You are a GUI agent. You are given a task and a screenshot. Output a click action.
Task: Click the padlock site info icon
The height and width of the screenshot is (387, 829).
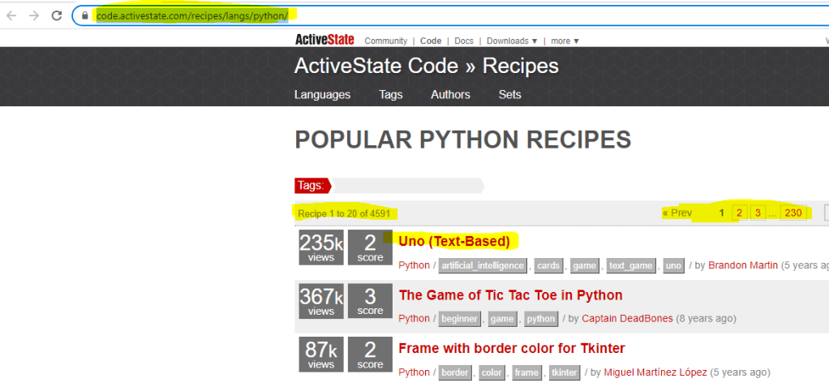(84, 15)
